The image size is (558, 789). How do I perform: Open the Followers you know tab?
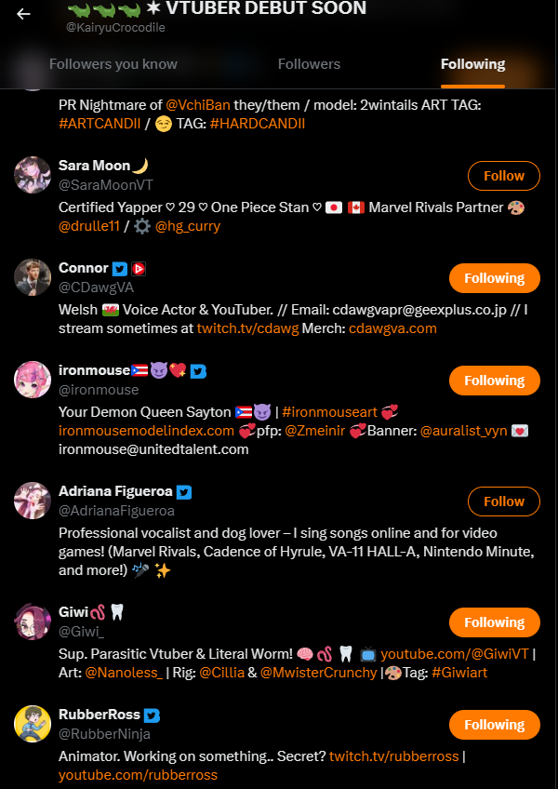[113, 64]
